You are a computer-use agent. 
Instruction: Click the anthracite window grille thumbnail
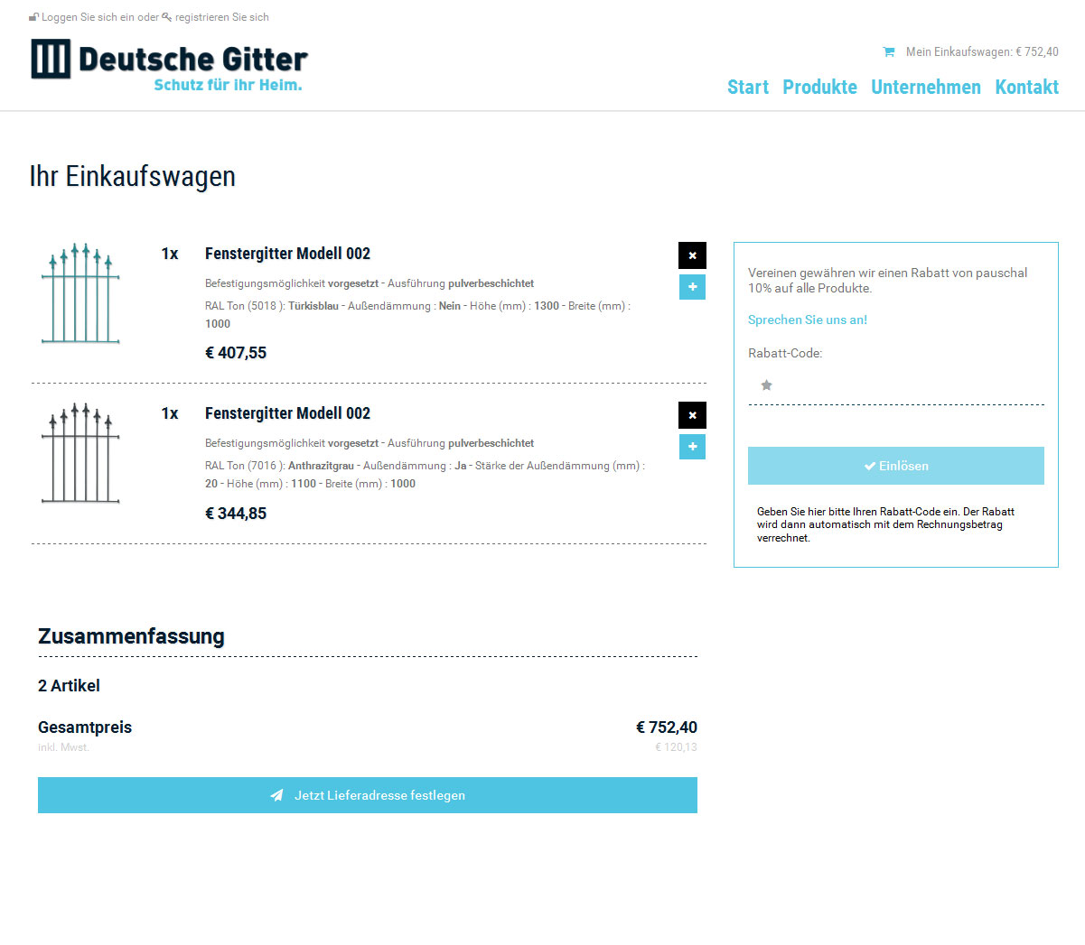click(80, 453)
